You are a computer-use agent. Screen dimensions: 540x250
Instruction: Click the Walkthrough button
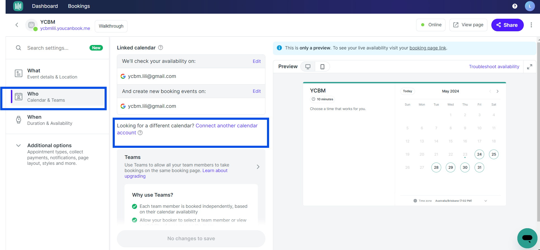point(111,26)
